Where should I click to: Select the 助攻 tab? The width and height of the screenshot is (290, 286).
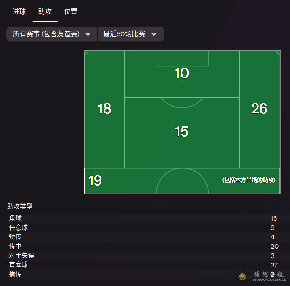pyautogui.click(x=45, y=12)
